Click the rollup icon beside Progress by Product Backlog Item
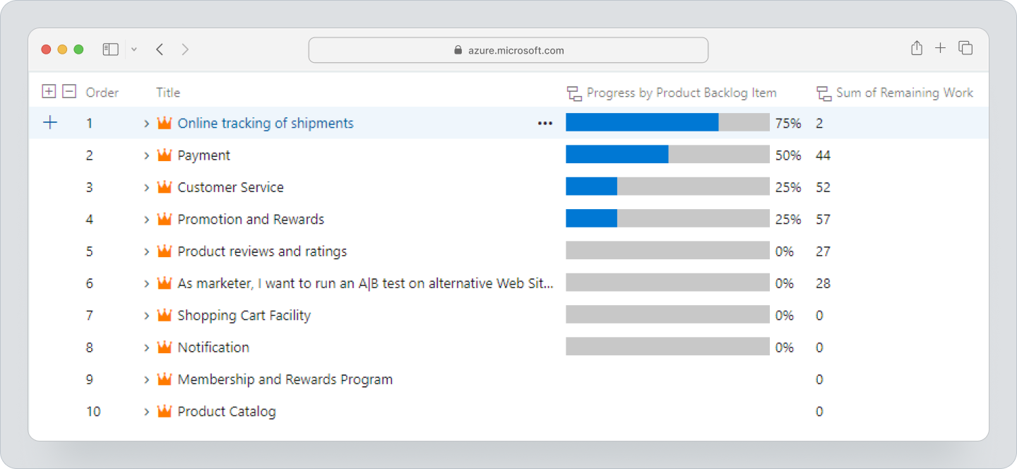1017x469 pixels. [572, 93]
